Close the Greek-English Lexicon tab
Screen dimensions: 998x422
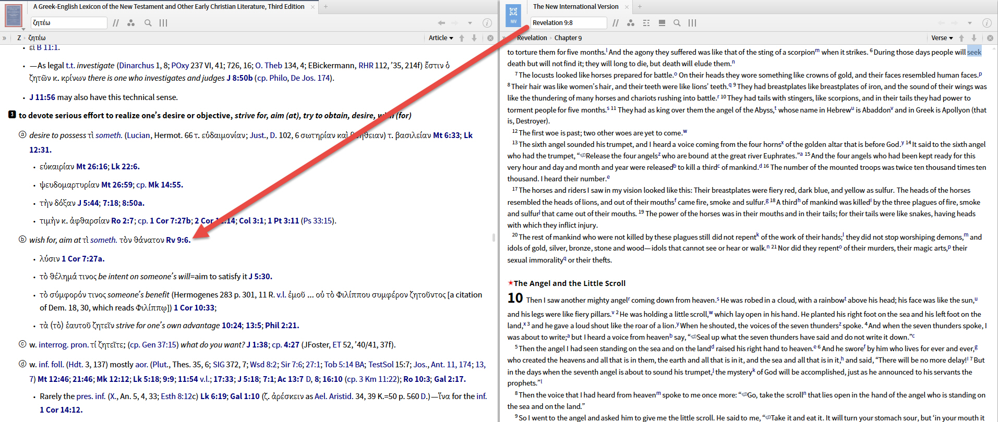(313, 7)
